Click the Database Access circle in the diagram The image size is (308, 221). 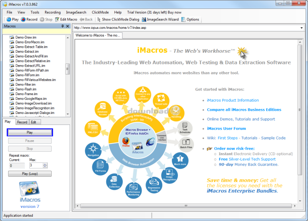102,109
